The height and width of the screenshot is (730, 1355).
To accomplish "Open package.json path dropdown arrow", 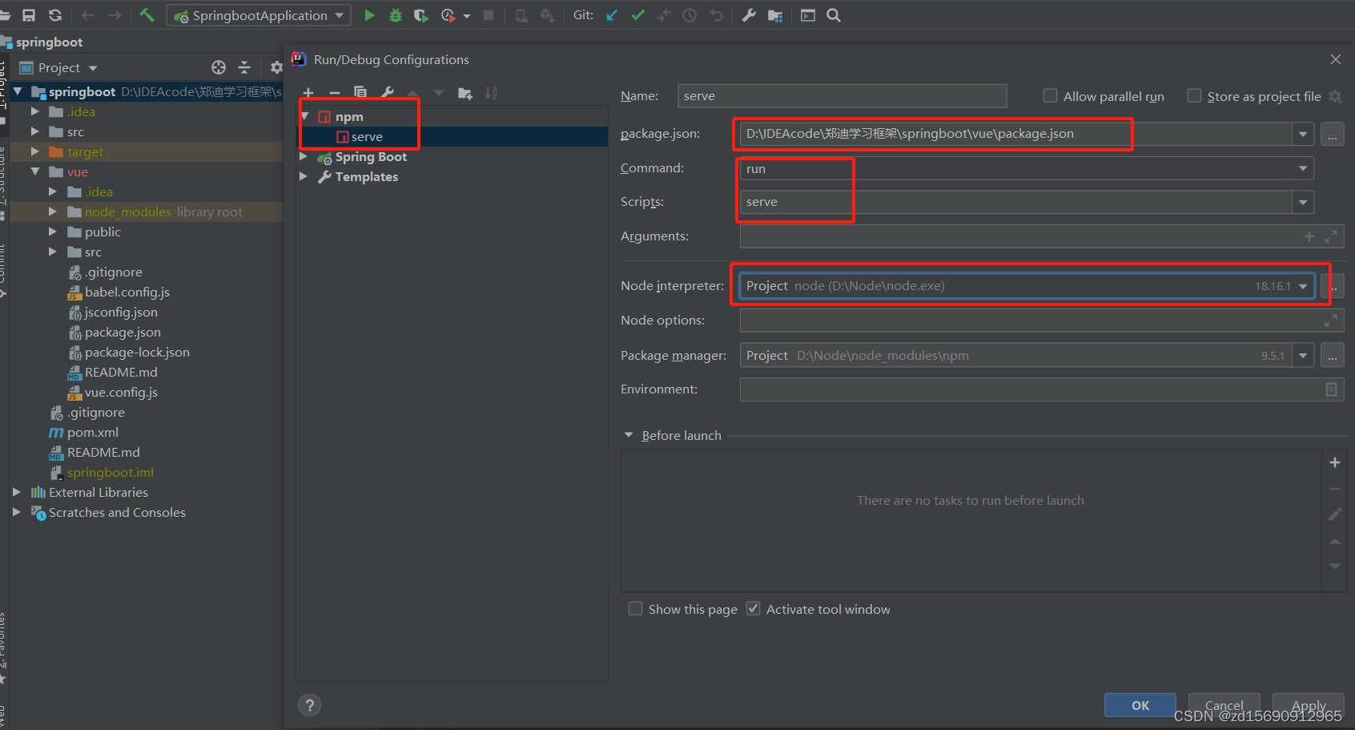I will point(1303,134).
